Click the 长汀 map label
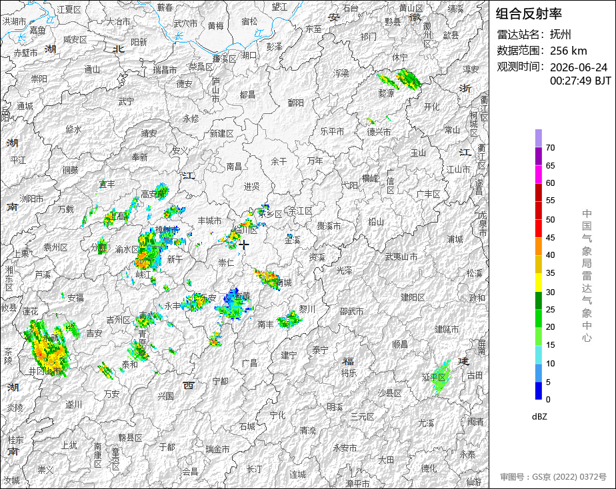The height and width of the screenshot is (489, 616). coord(254,468)
